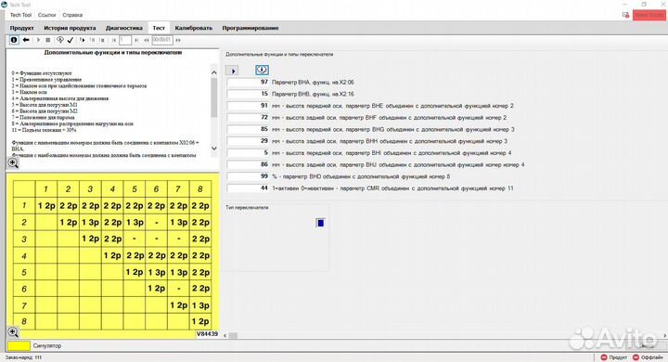The image size is (668, 362).
Task: Click the description scrollbar down arrow
Action: (214, 149)
